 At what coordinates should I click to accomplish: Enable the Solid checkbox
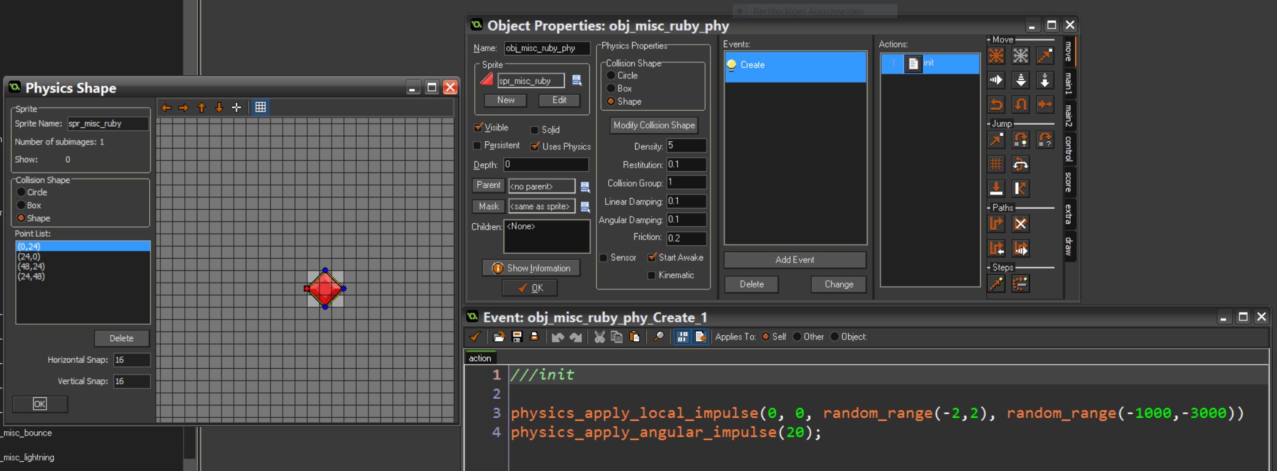[x=534, y=130]
